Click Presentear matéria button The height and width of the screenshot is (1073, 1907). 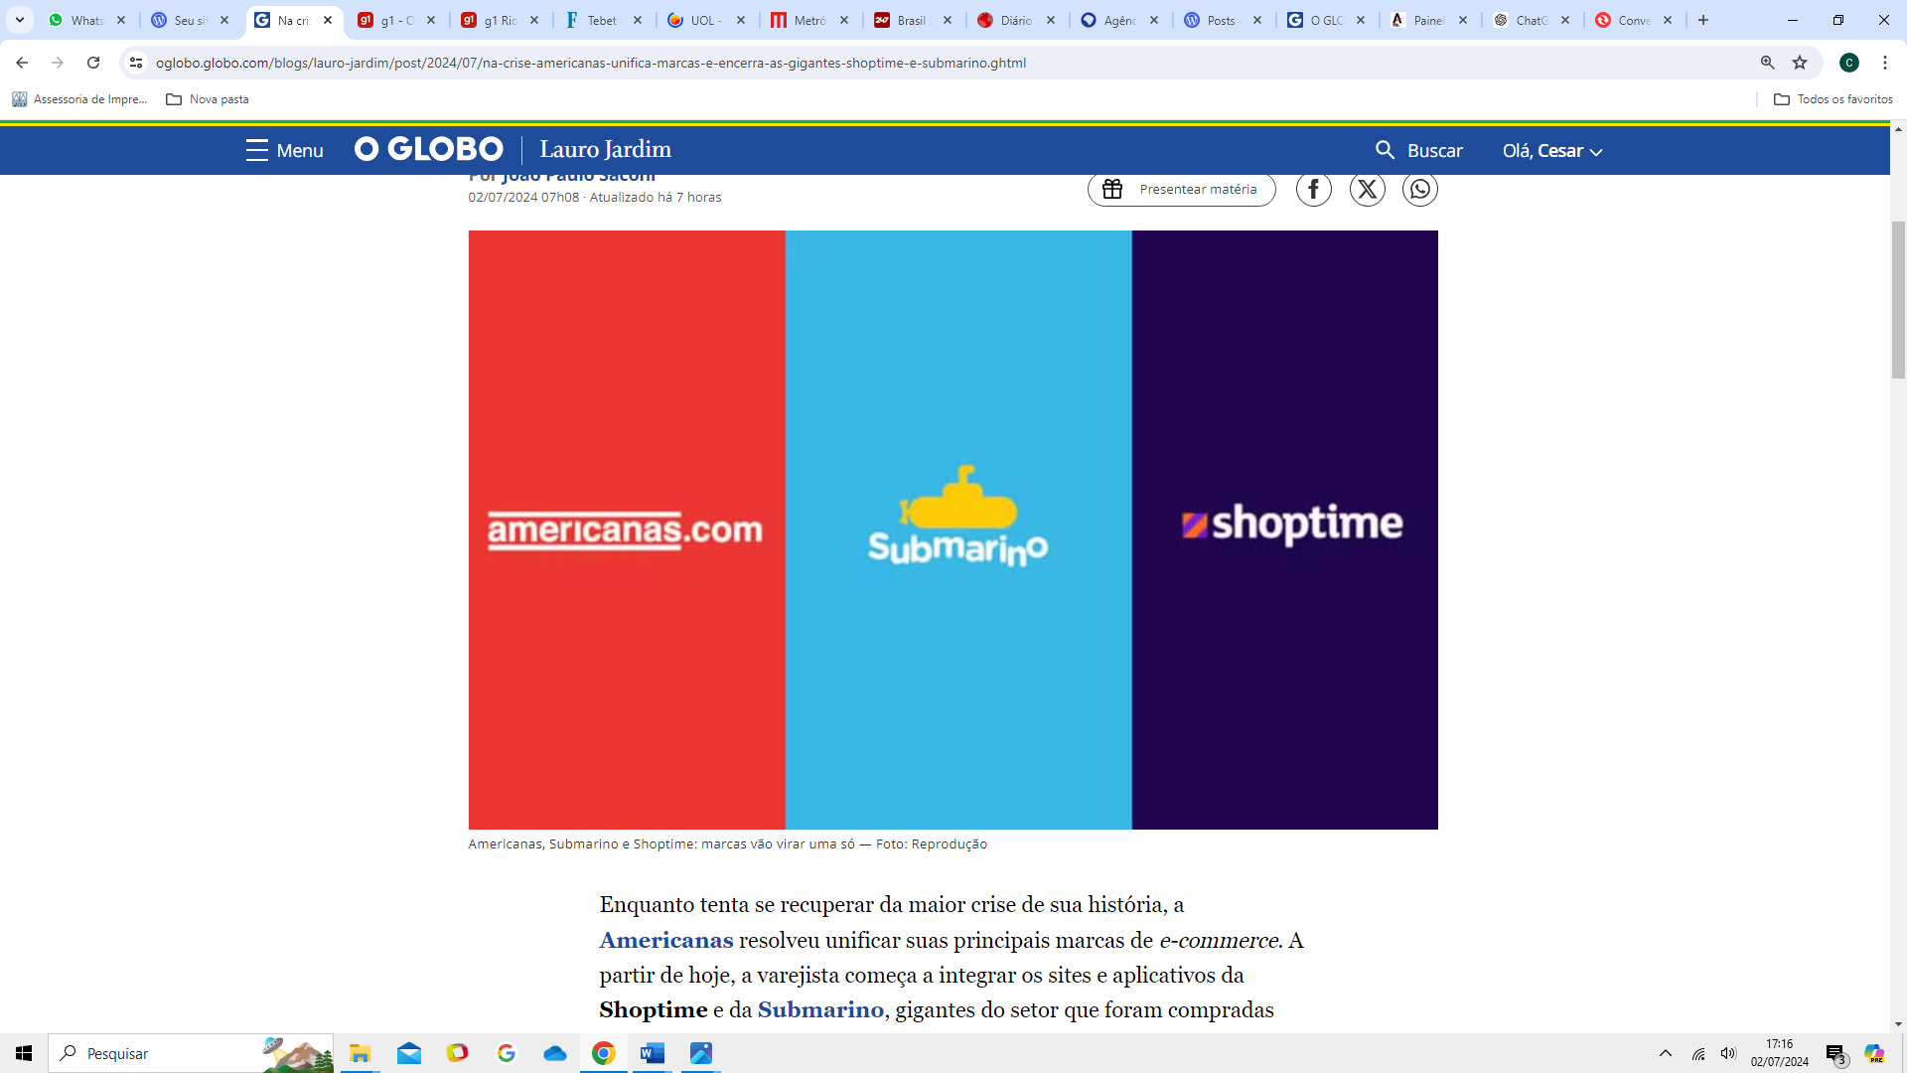(1181, 189)
